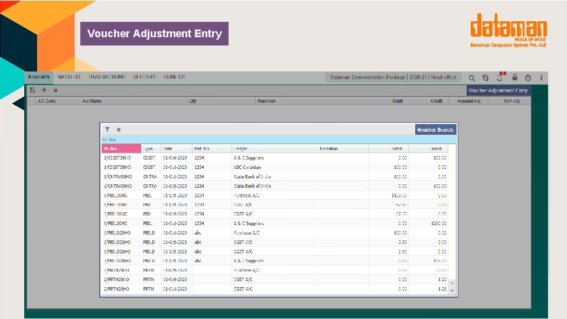567x319 pixels.
Task: Open the search magnifier icon
Action: (471, 78)
